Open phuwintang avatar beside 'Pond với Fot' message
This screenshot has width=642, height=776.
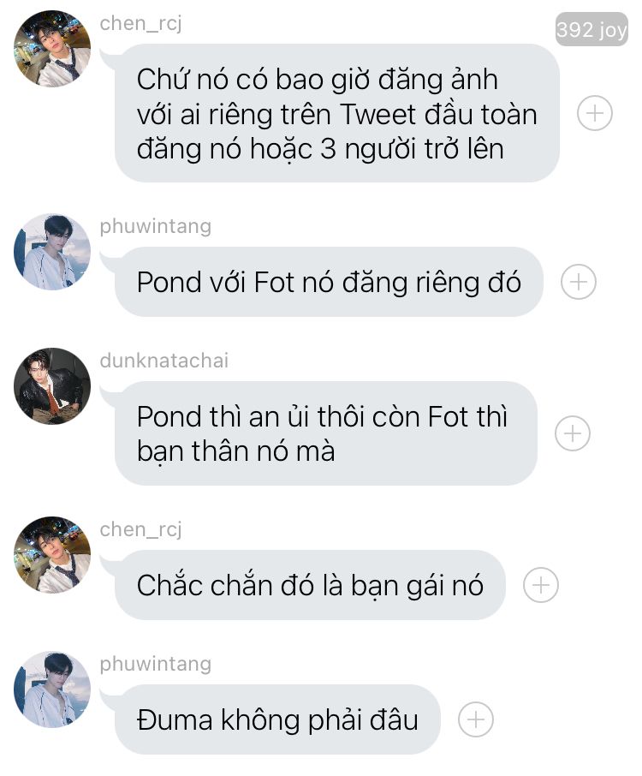click(x=52, y=252)
